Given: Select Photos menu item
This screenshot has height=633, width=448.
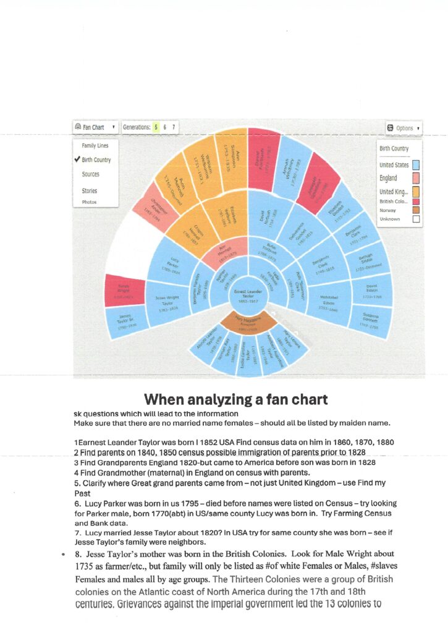Looking at the screenshot, I should tap(89, 202).
